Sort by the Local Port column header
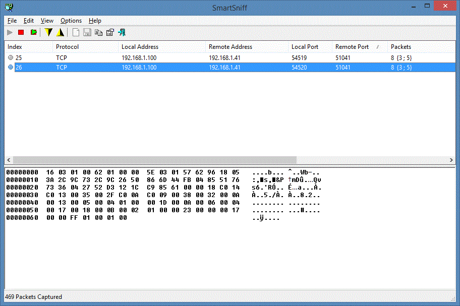The height and width of the screenshot is (306, 460). pyautogui.click(x=310, y=47)
